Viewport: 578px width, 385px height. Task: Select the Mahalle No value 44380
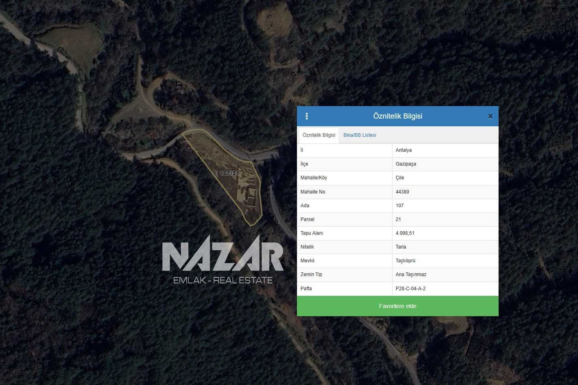402,192
